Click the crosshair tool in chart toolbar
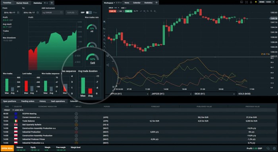 tap(155, 11)
